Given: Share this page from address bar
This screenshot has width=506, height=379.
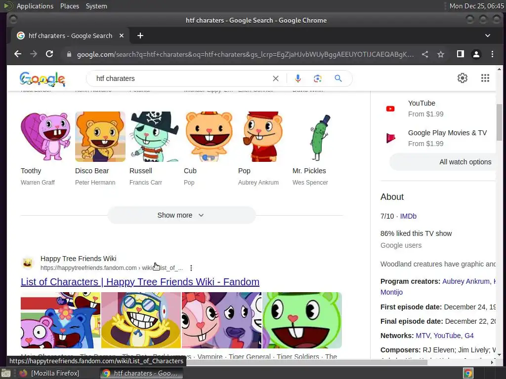Looking at the screenshot, I should click(x=425, y=54).
